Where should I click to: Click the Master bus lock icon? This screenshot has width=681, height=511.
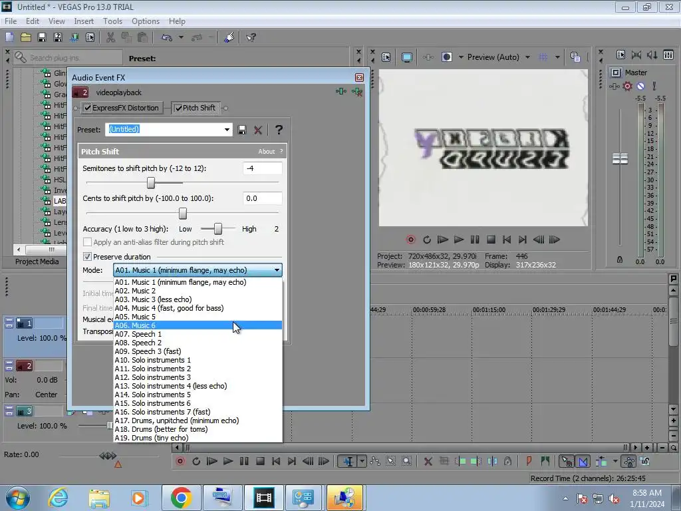click(x=620, y=260)
